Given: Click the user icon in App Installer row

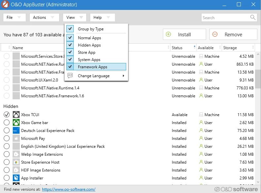Looking at the screenshot, I should click(x=201, y=178).
